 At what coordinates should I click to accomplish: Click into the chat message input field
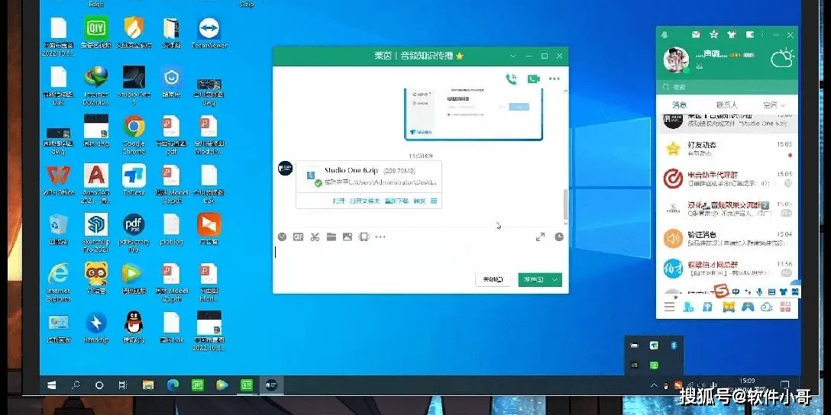pyautogui.click(x=420, y=257)
